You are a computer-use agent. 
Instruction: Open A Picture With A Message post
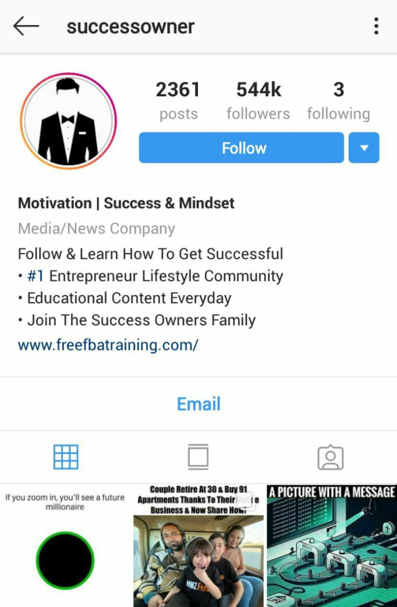pyautogui.click(x=332, y=545)
